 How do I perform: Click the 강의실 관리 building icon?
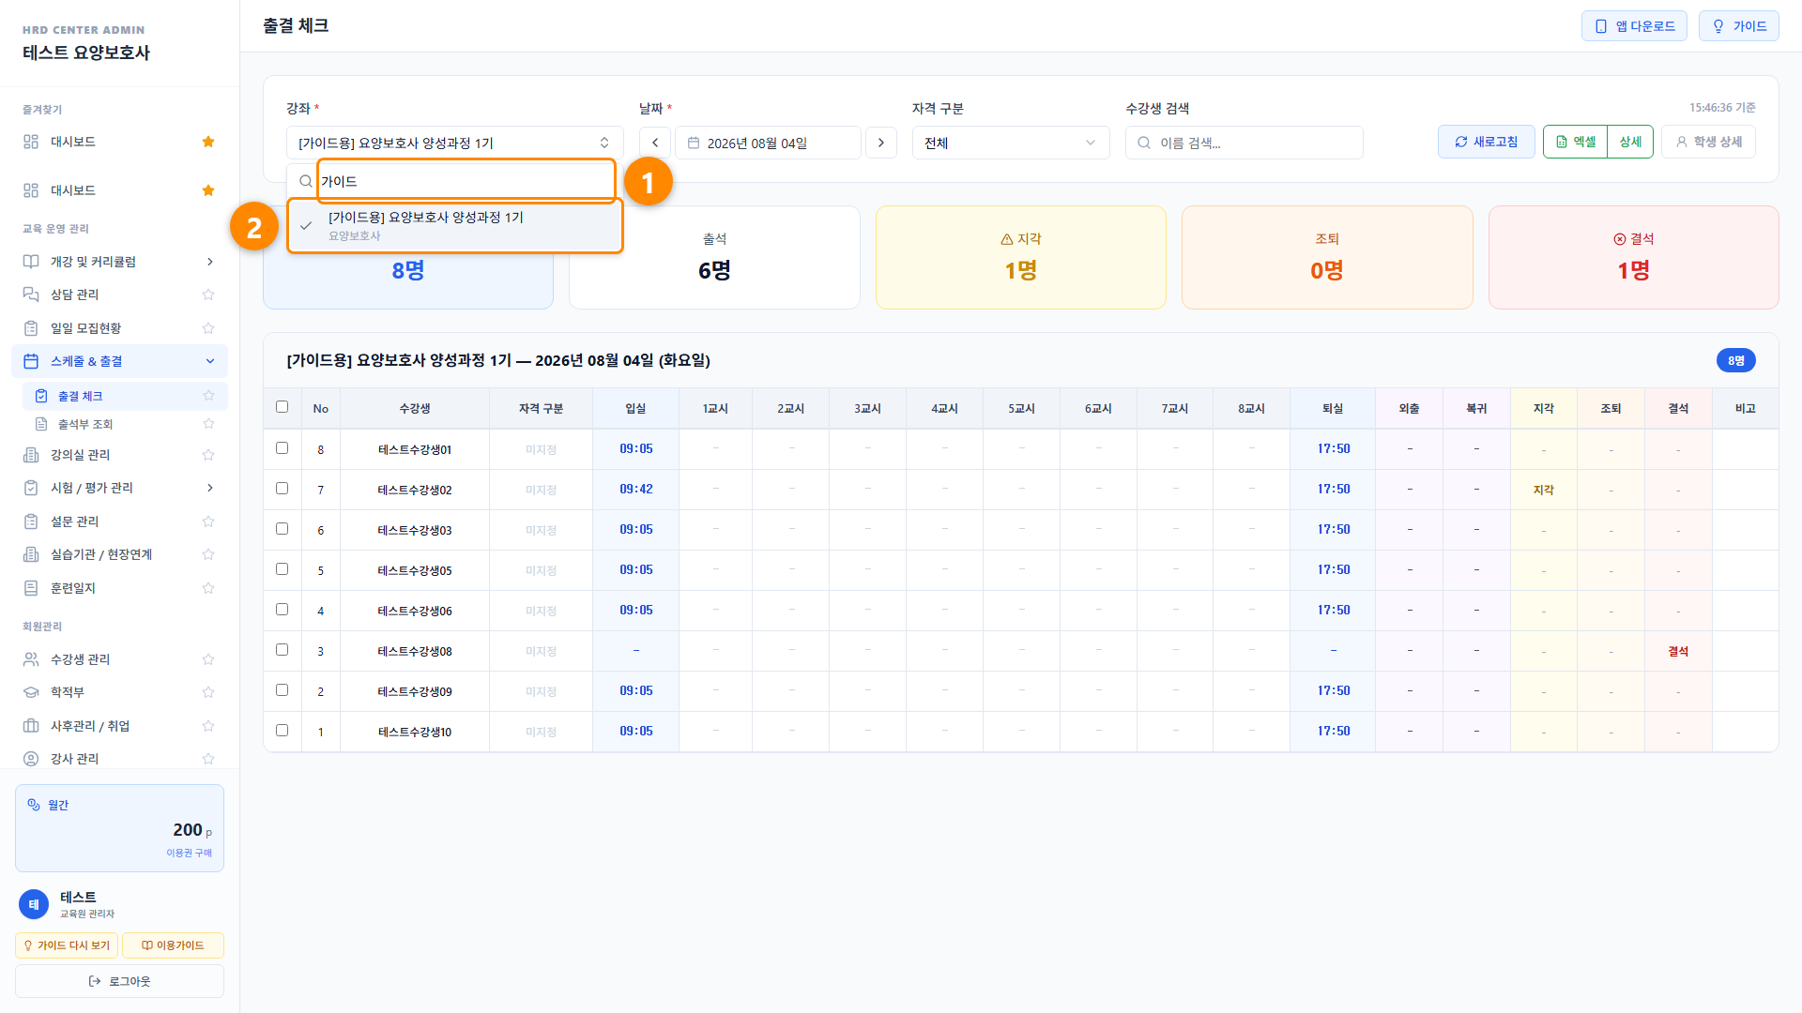click(31, 455)
